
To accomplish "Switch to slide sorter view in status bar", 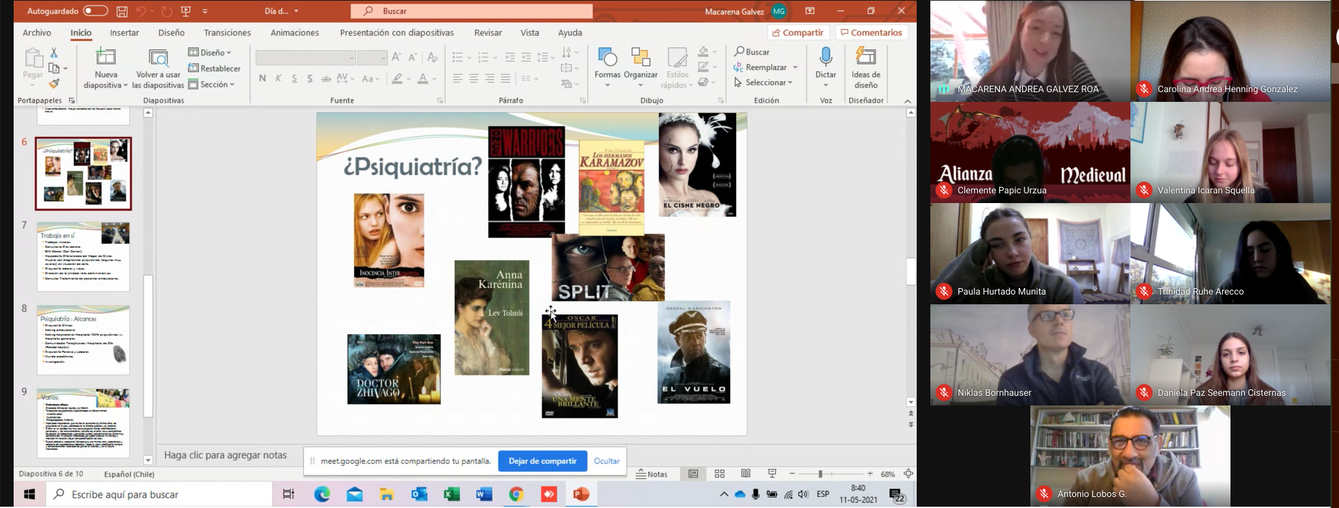I will pos(720,474).
